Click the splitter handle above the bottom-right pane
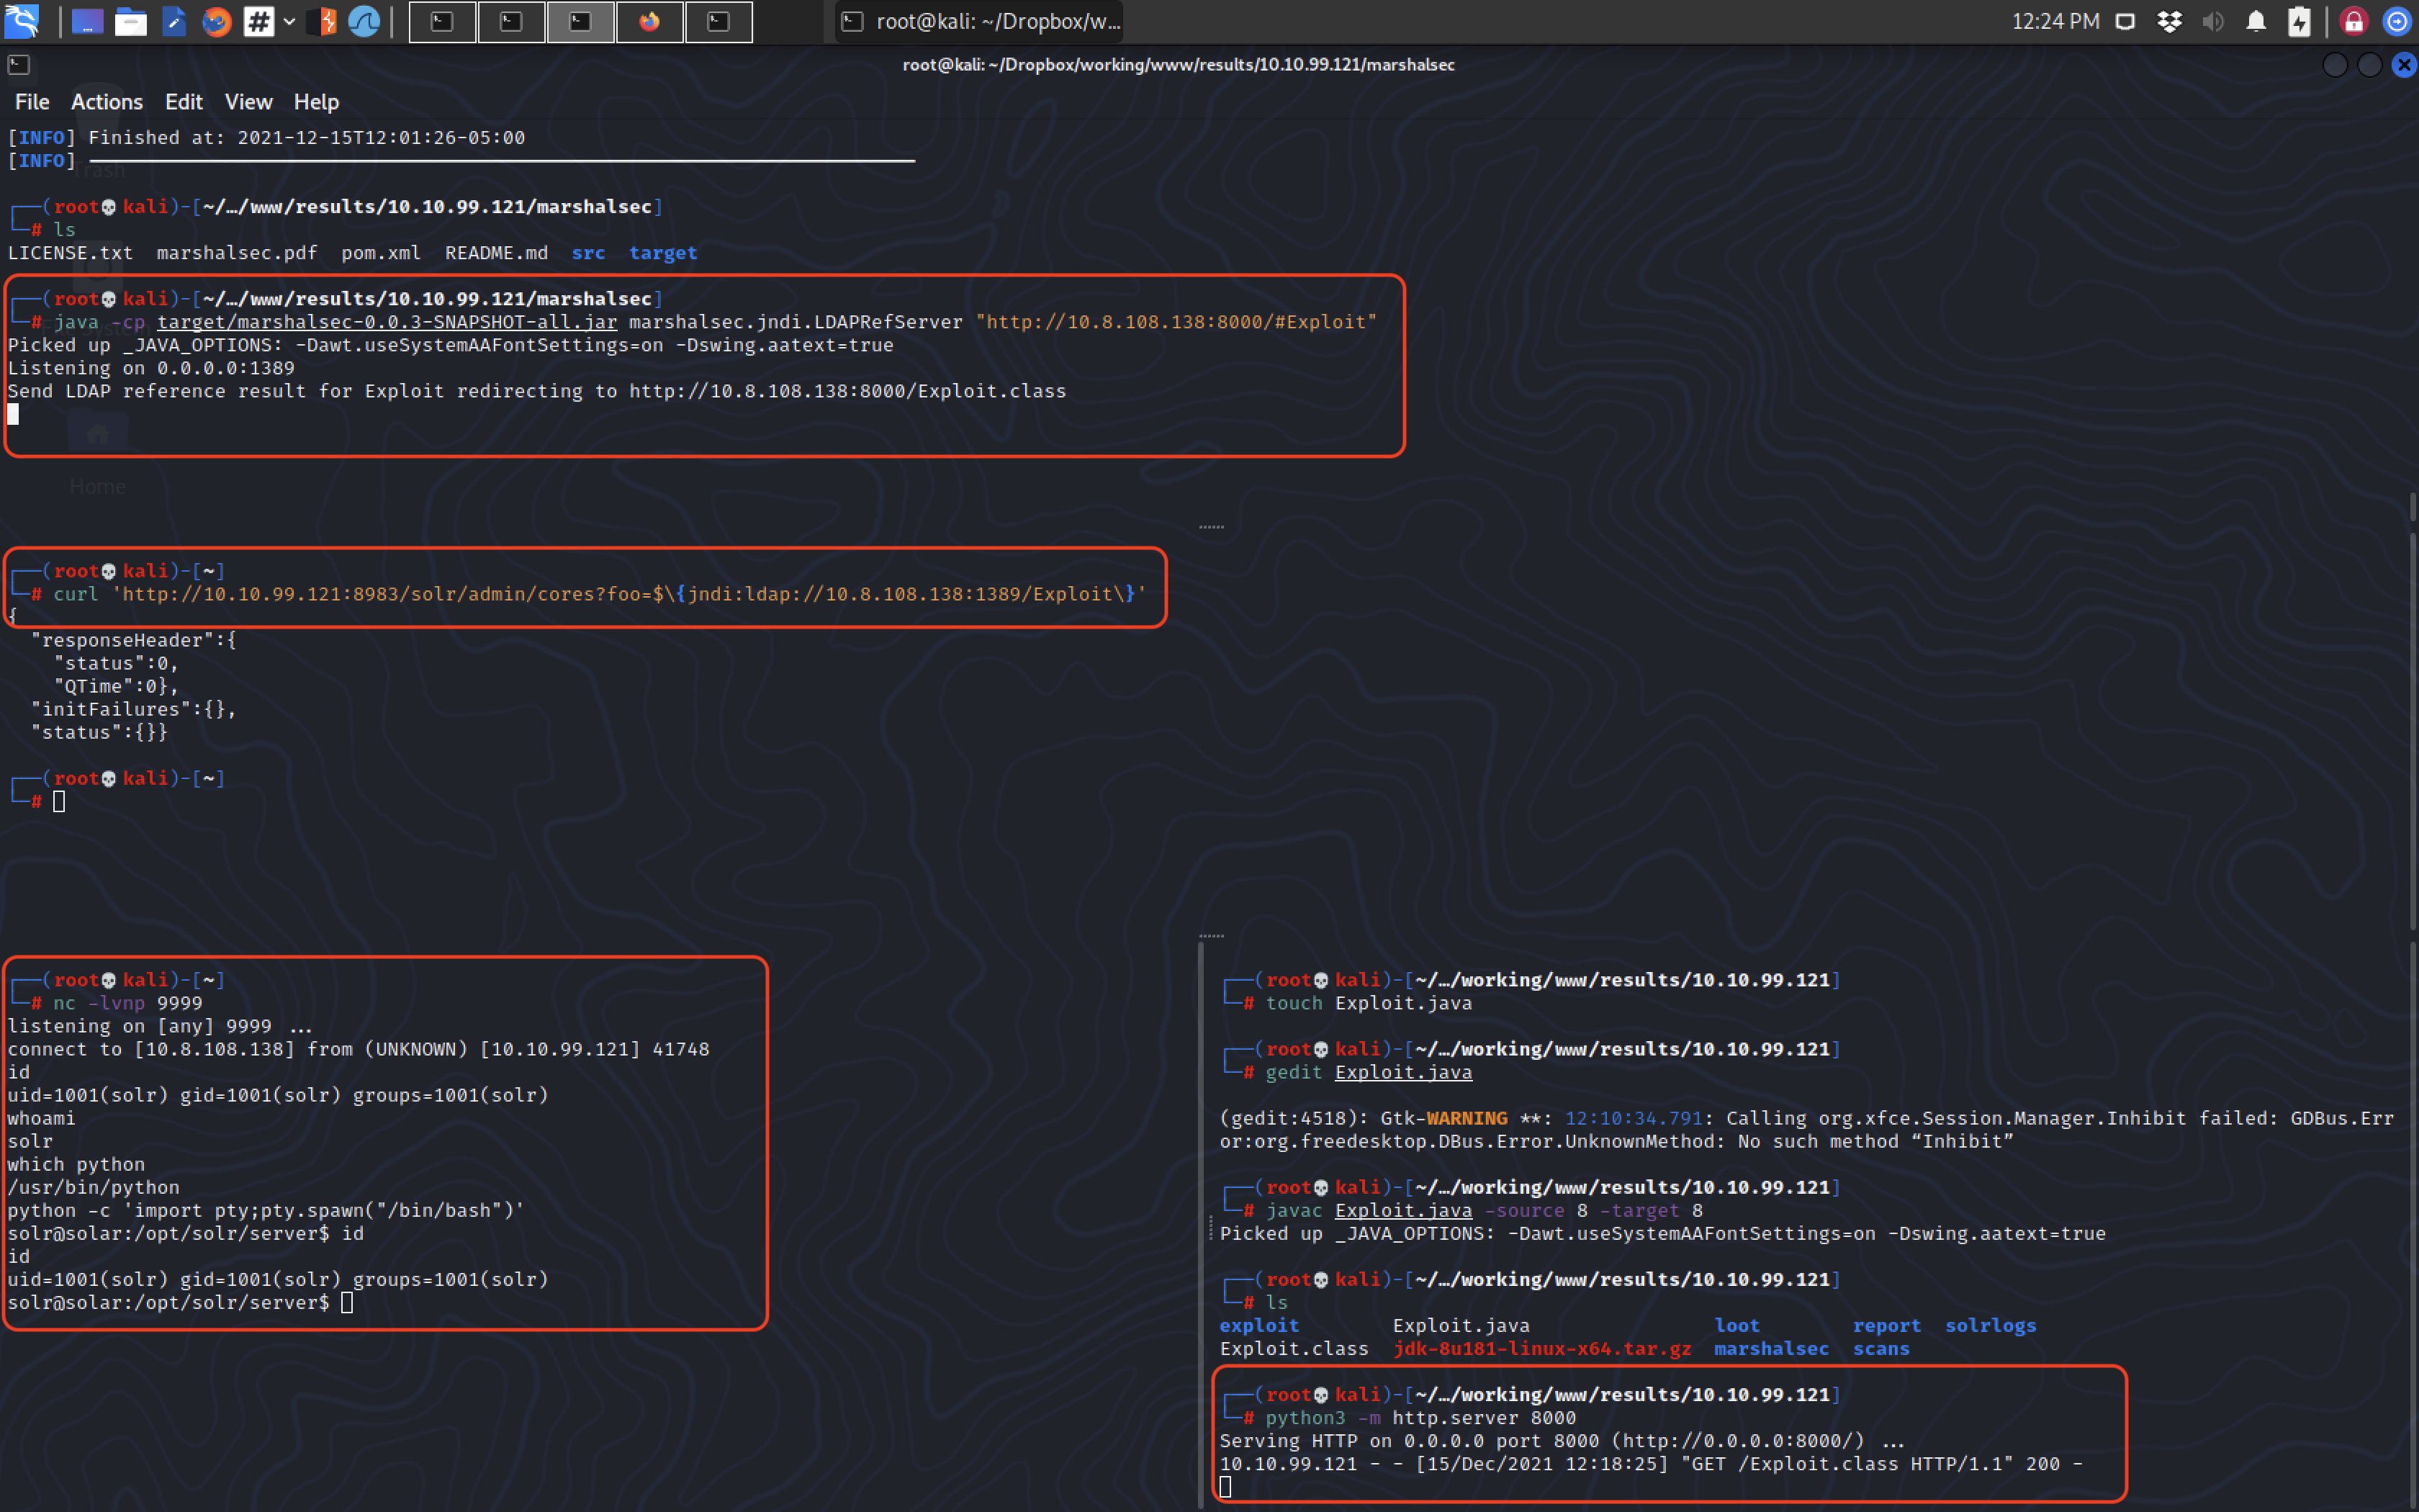Viewport: 2419px width, 1512px height. click(1212, 936)
